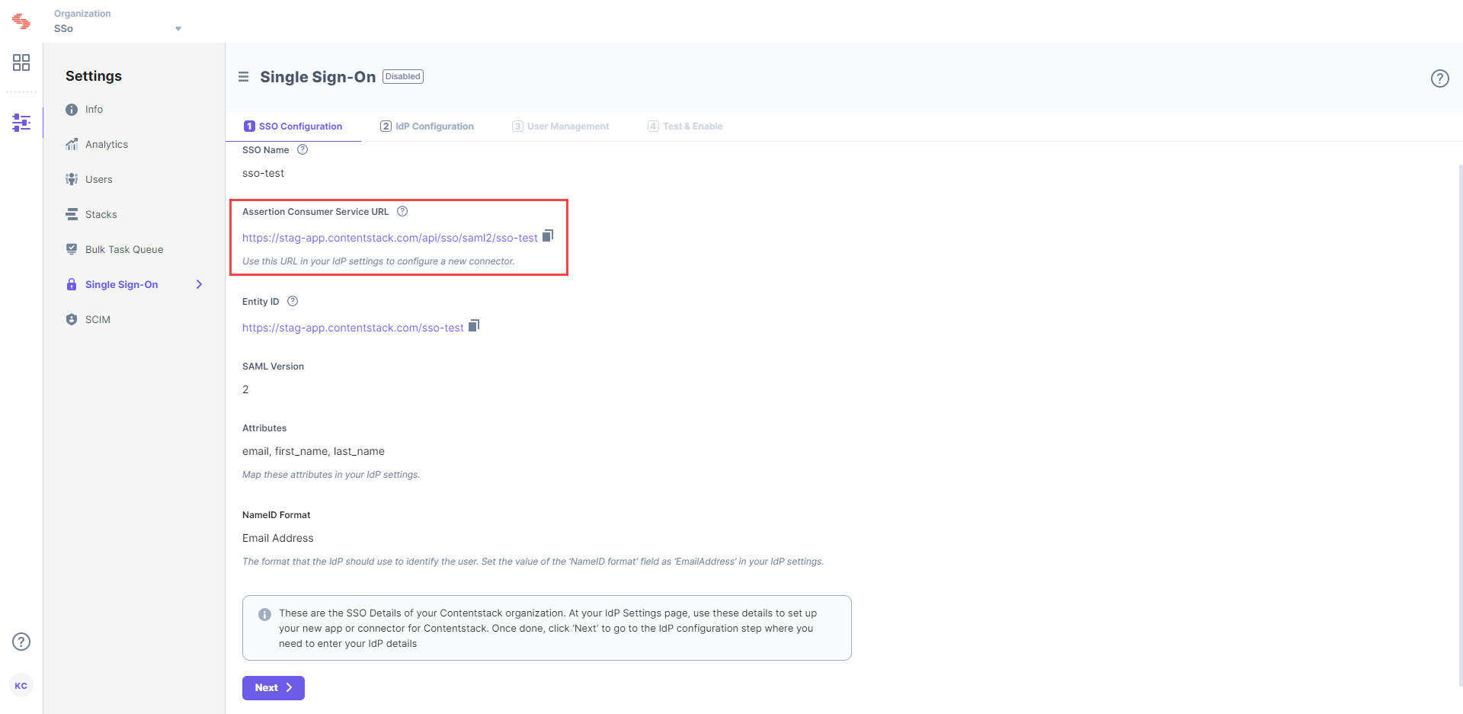Open page help icon at top right

1439,78
